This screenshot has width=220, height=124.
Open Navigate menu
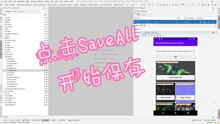click(21, 1)
